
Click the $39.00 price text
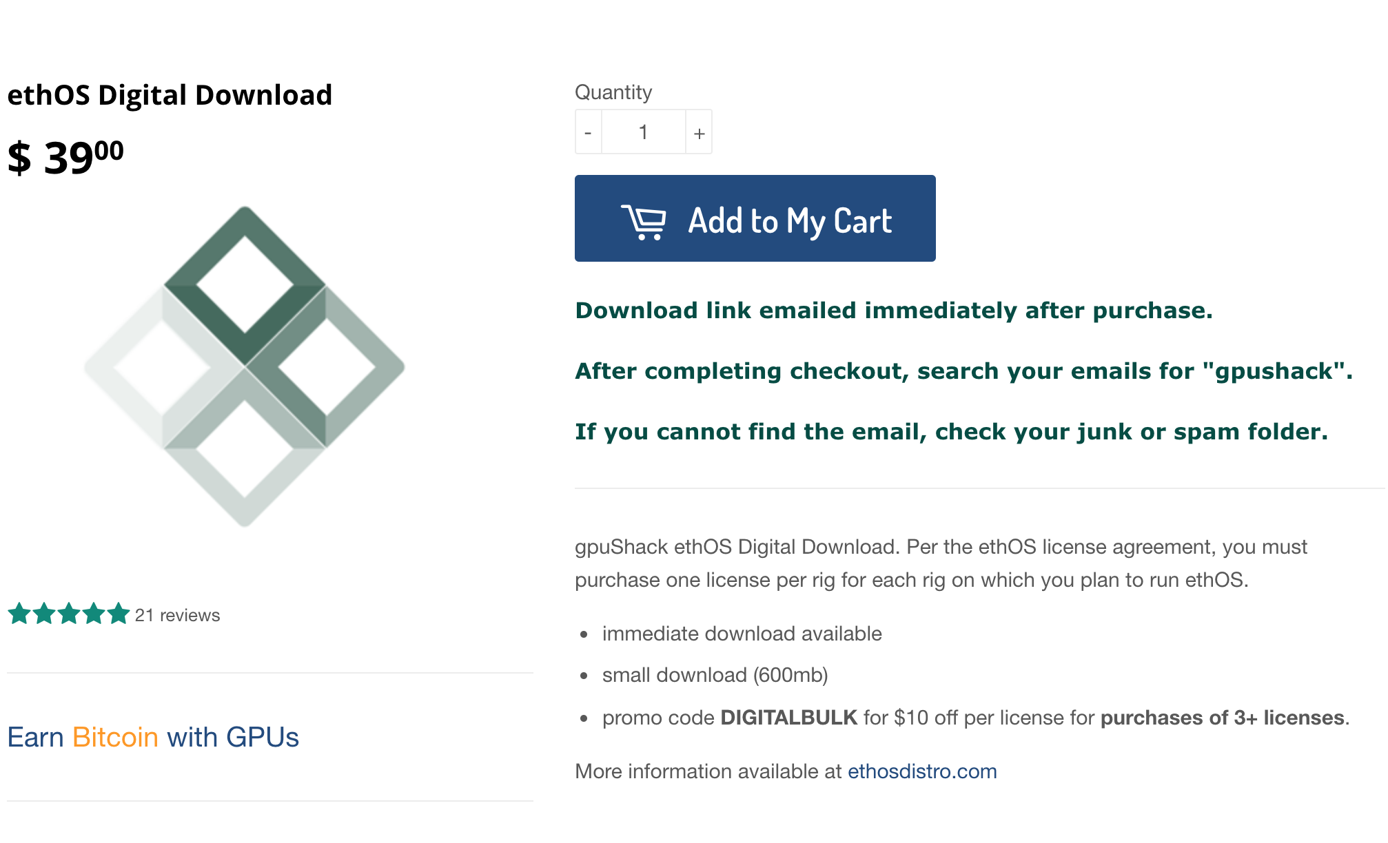65,157
